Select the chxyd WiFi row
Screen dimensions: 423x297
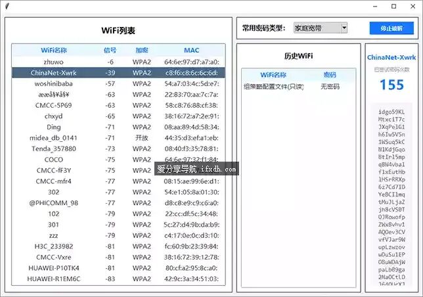(x=118, y=116)
